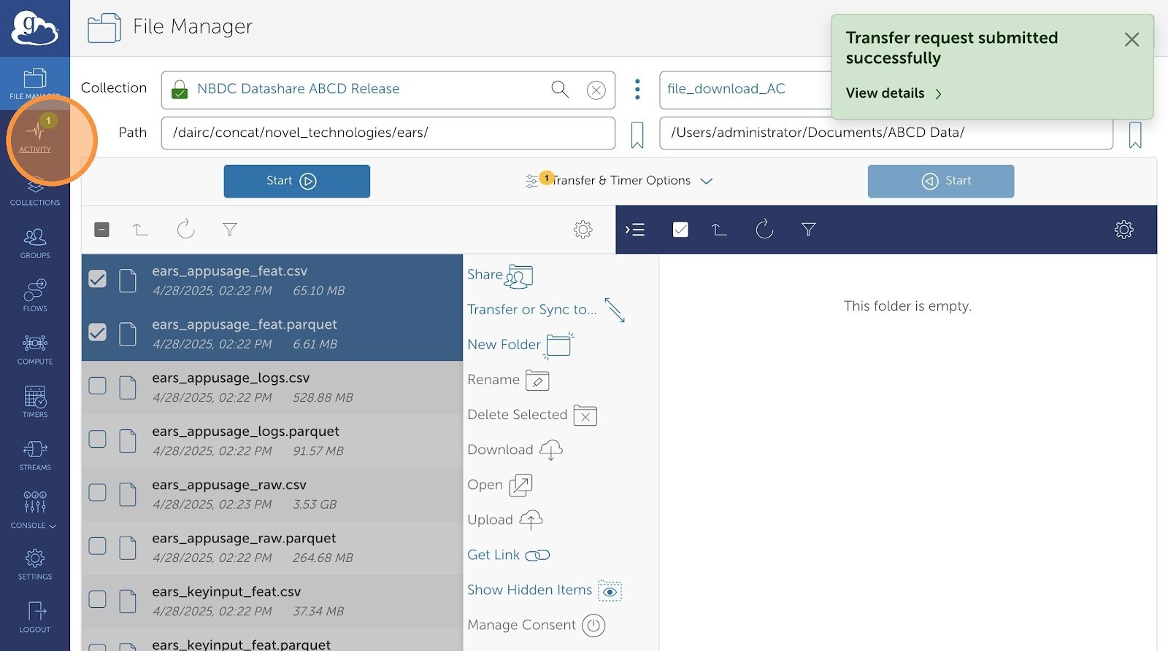
Task: Choose Rename in command menu
Action: click(508, 380)
